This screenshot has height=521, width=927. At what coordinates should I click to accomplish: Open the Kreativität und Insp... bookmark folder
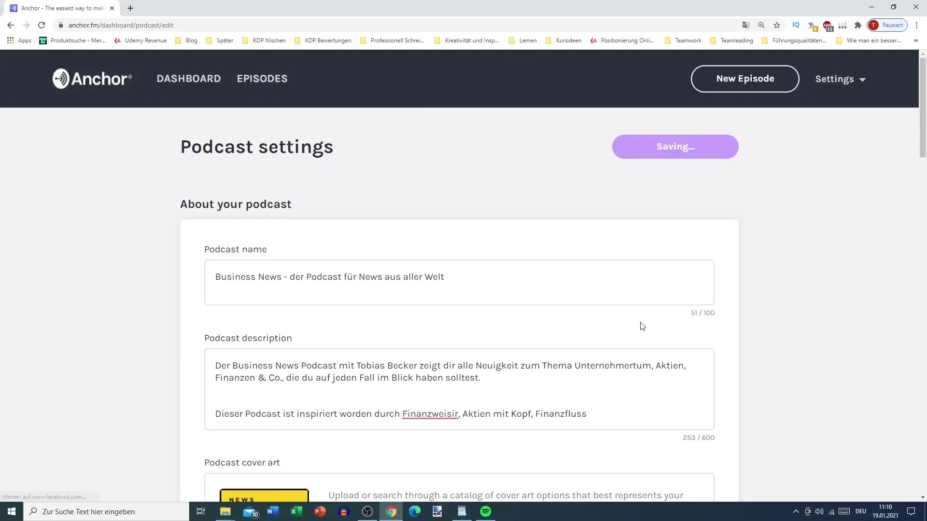467,41
